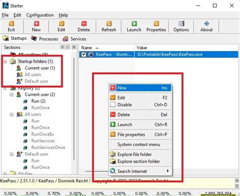Sort by the Name column header

107,48
